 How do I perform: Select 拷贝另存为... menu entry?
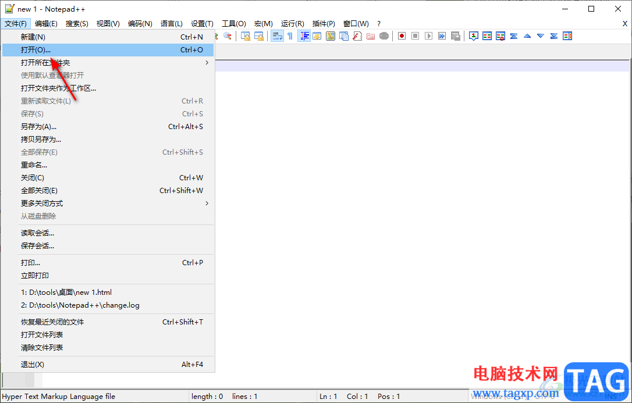[108, 140]
